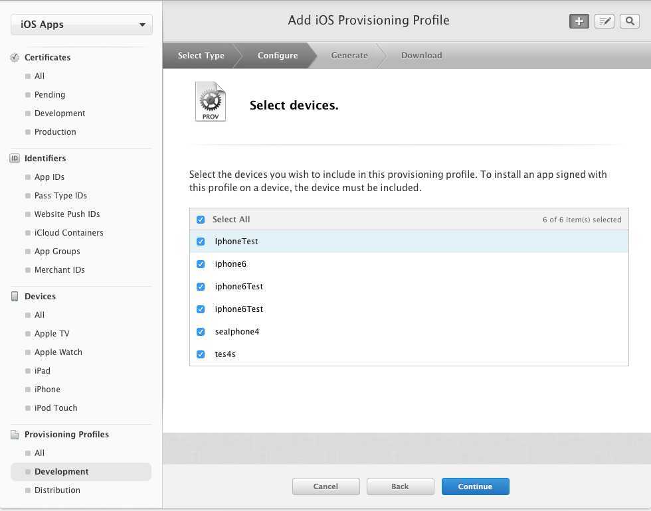Click the edit pencil icon
Image resolution: width=651 pixels, height=511 pixels.
[x=604, y=21]
